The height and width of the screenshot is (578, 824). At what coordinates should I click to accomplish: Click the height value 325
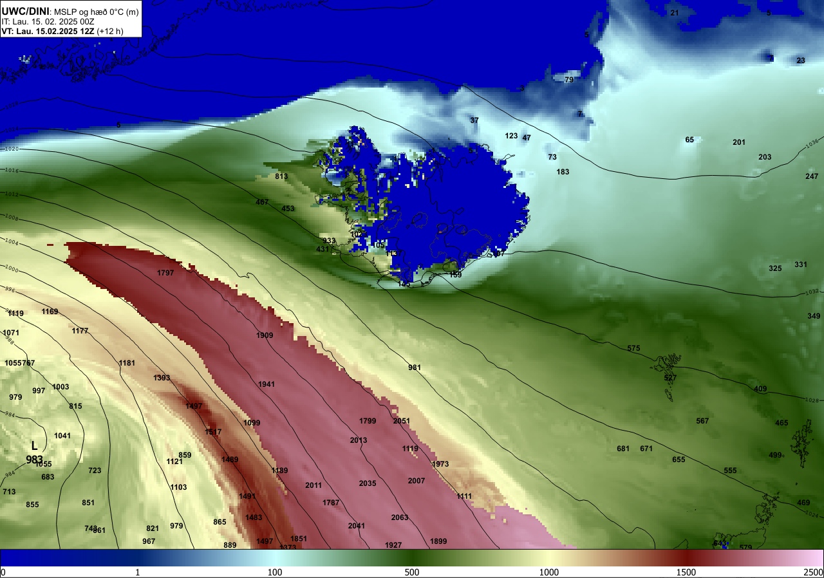(775, 268)
